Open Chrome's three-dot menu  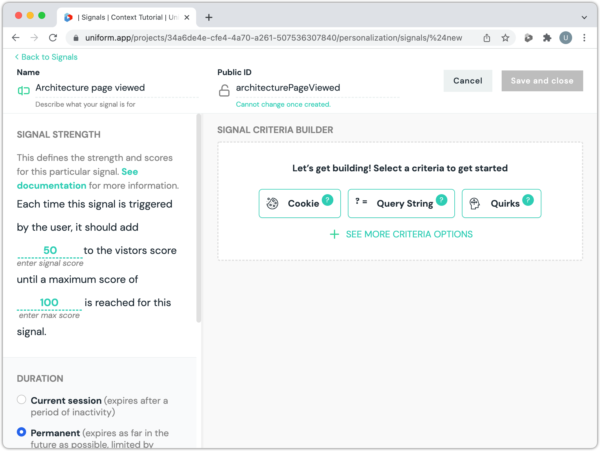[x=584, y=38]
